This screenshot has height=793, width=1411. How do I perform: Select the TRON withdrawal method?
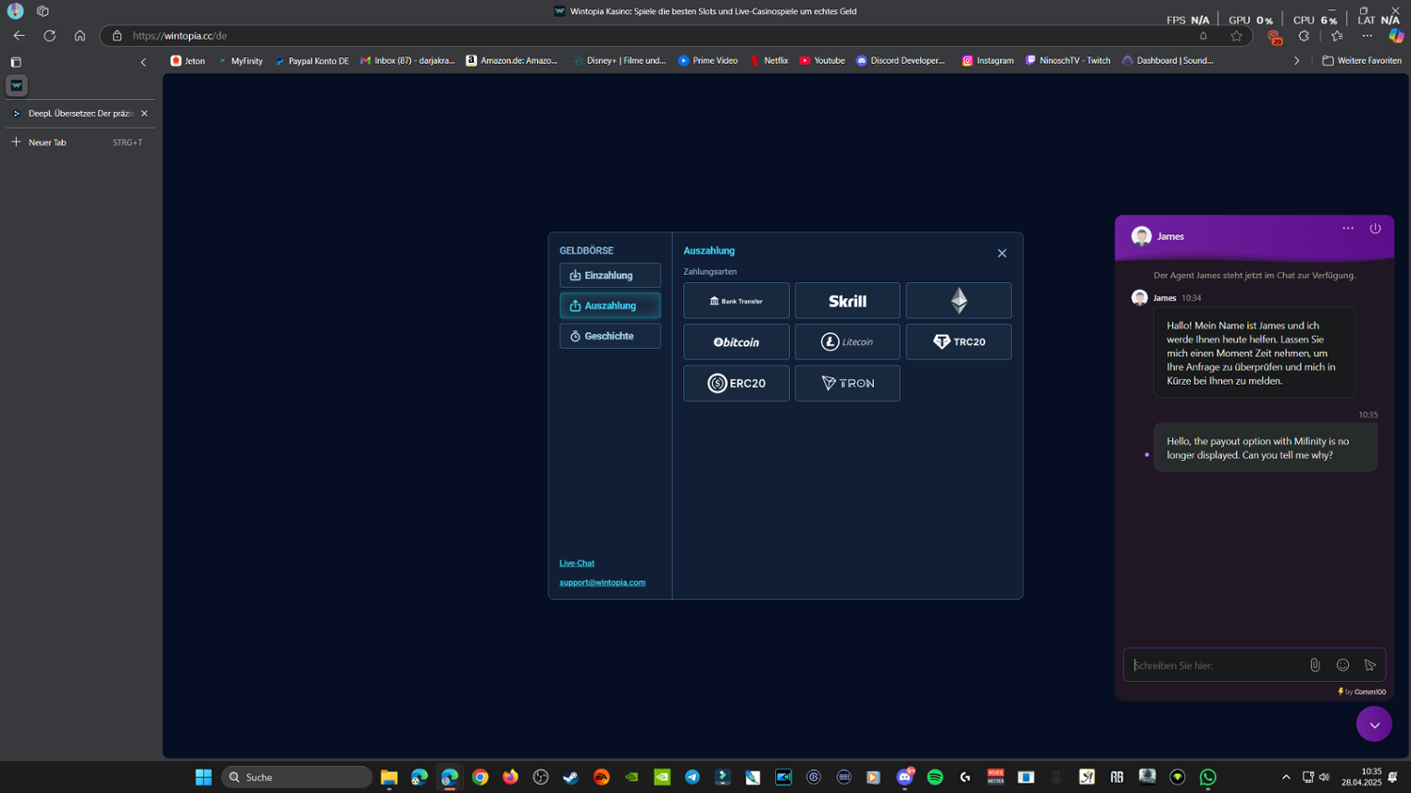click(x=847, y=384)
